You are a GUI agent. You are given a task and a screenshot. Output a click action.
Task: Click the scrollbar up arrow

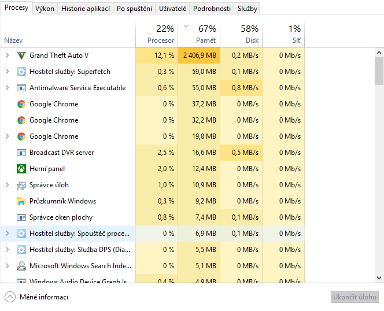click(379, 53)
